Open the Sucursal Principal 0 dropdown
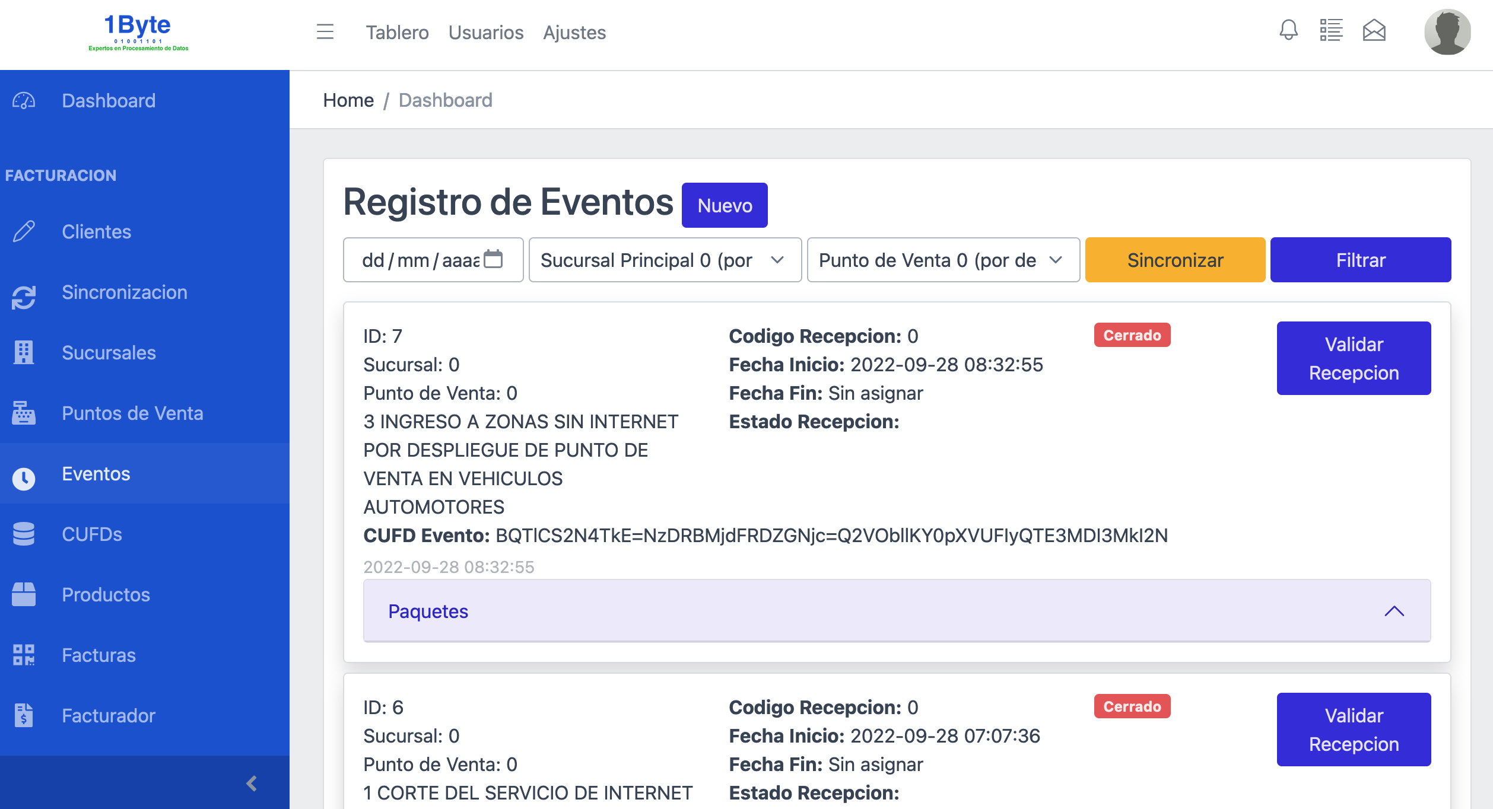Image resolution: width=1493 pixels, height=809 pixels. click(x=665, y=260)
